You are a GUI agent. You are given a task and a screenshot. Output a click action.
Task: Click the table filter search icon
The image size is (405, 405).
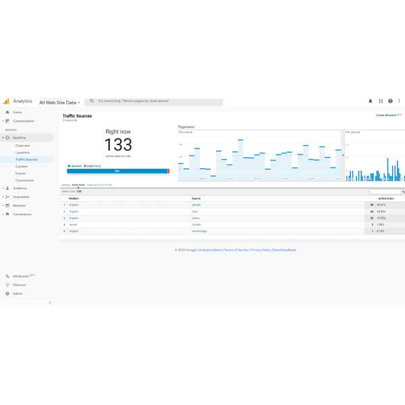[403, 192]
